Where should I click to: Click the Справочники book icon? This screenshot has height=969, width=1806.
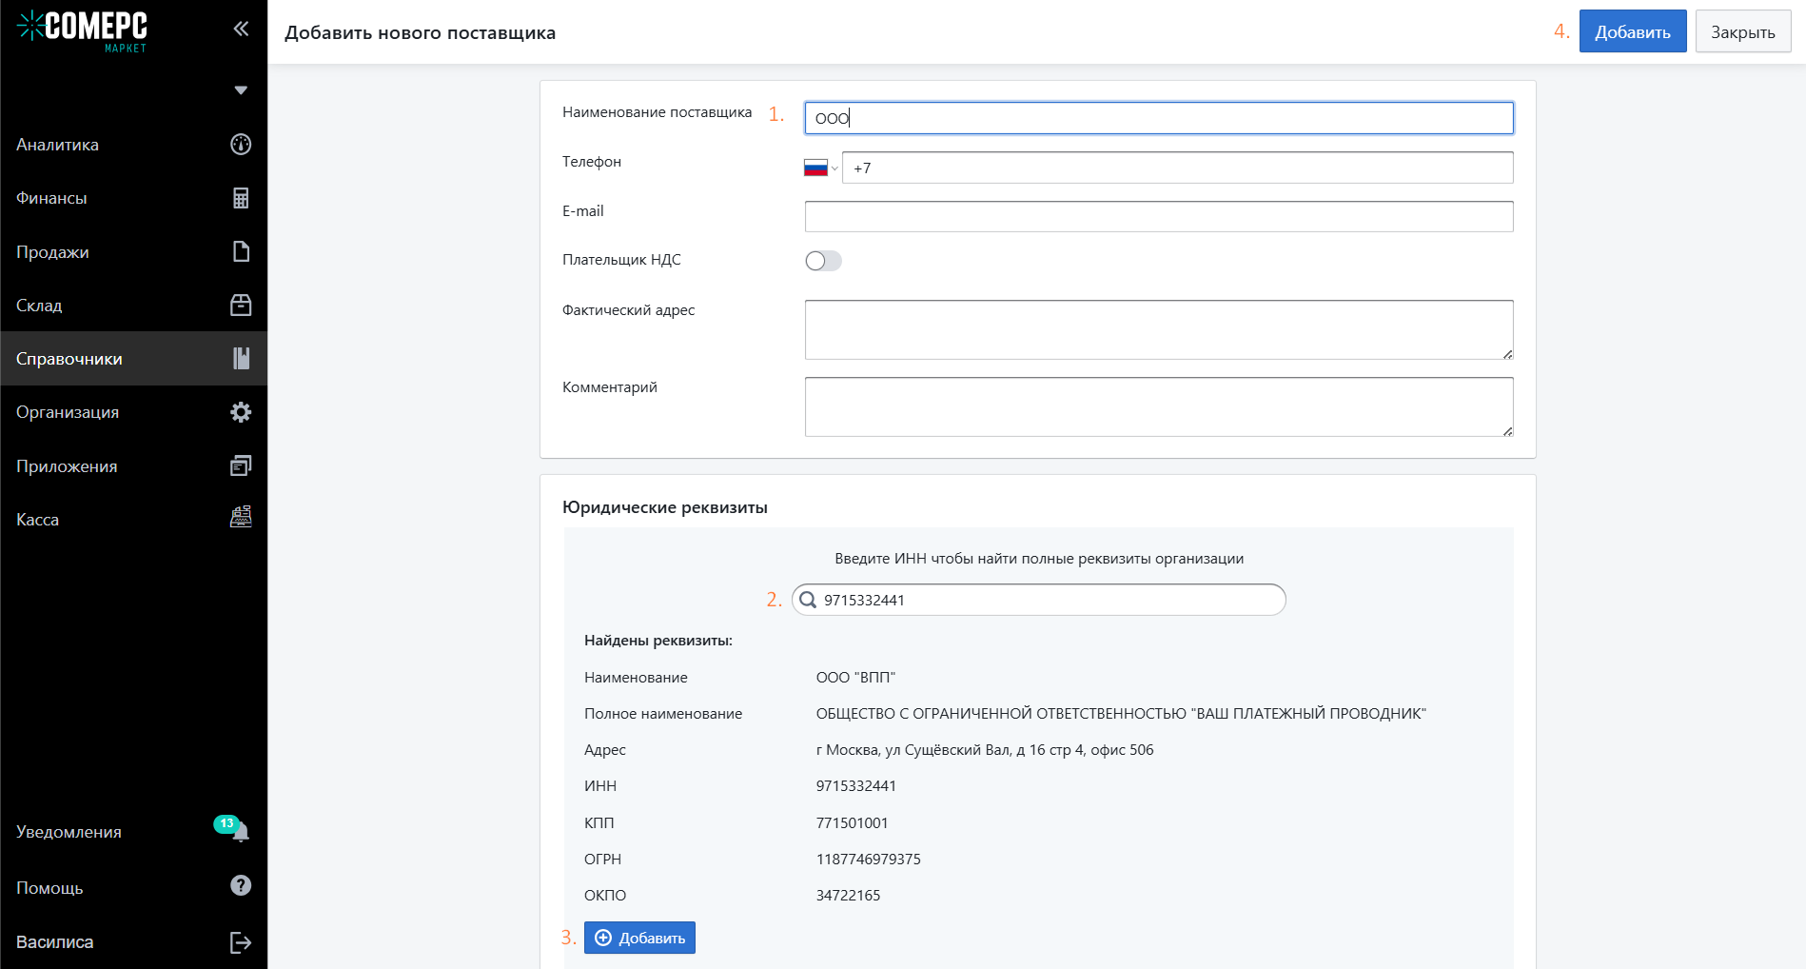click(241, 358)
